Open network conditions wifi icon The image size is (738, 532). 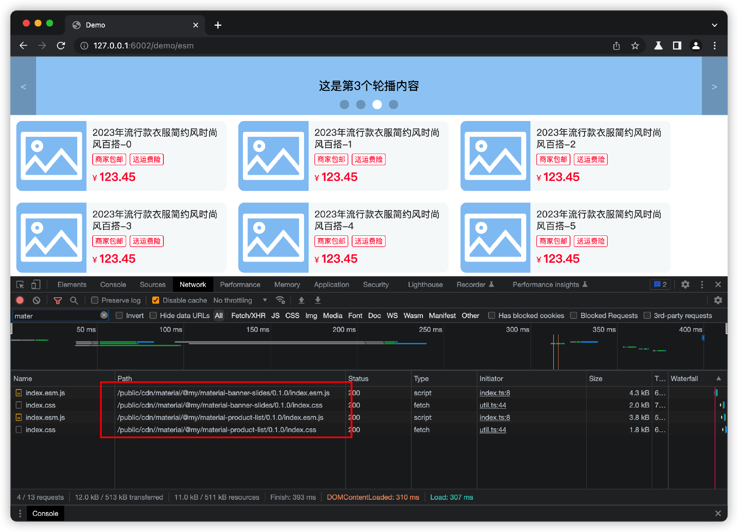pyautogui.click(x=280, y=300)
